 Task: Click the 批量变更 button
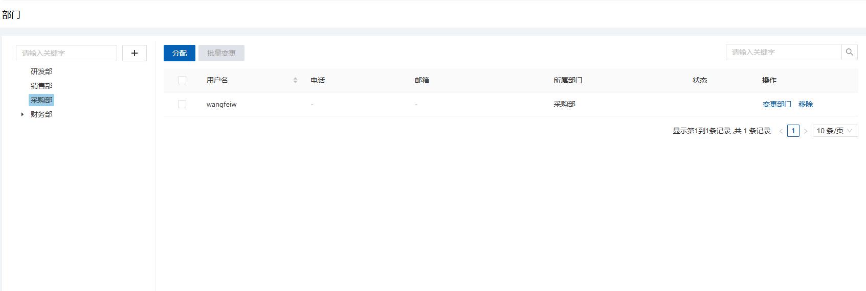(221, 53)
